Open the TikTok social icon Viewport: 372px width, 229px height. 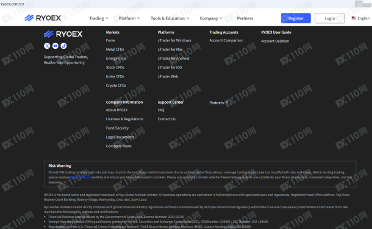point(63,46)
